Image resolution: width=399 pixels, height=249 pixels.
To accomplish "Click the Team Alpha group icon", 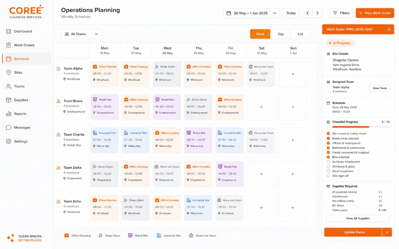I will point(58,69).
